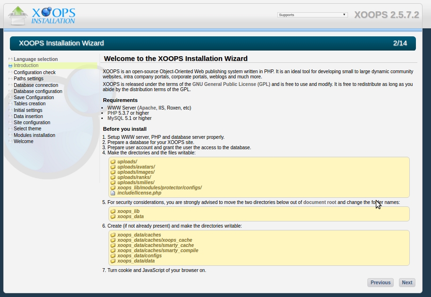The height and width of the screenshot is (297, 431).
Task: Follow the Apache link in Requirements
Action: pos(148,108)
